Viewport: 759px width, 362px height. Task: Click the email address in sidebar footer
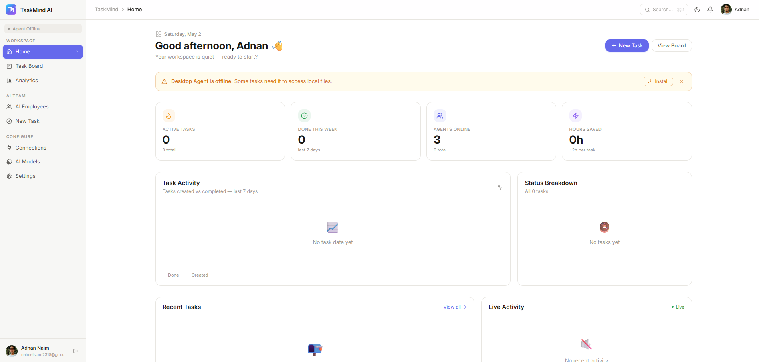(44, 355)
